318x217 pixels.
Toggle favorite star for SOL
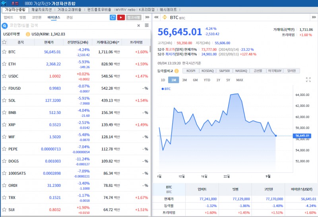[4, 100]
